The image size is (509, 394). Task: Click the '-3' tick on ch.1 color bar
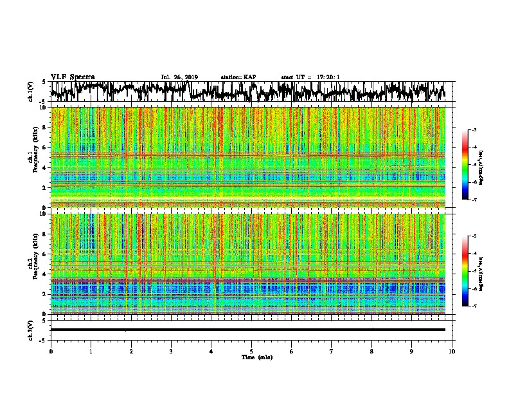pos(474,130)
